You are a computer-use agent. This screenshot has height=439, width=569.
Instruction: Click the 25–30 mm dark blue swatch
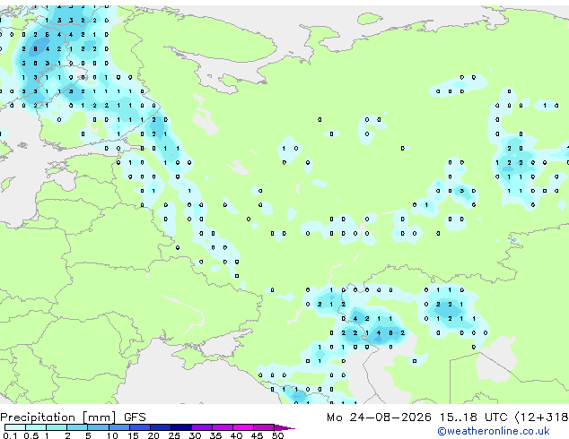(180, 427)
